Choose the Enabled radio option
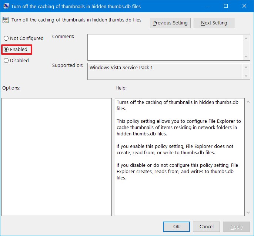 point(6,50)
